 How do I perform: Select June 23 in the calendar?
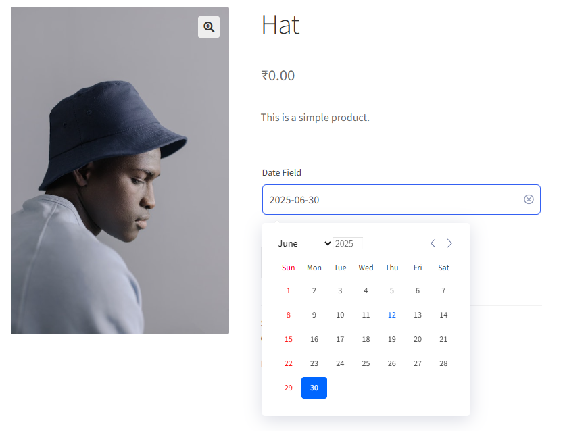[x=314, y=363]
